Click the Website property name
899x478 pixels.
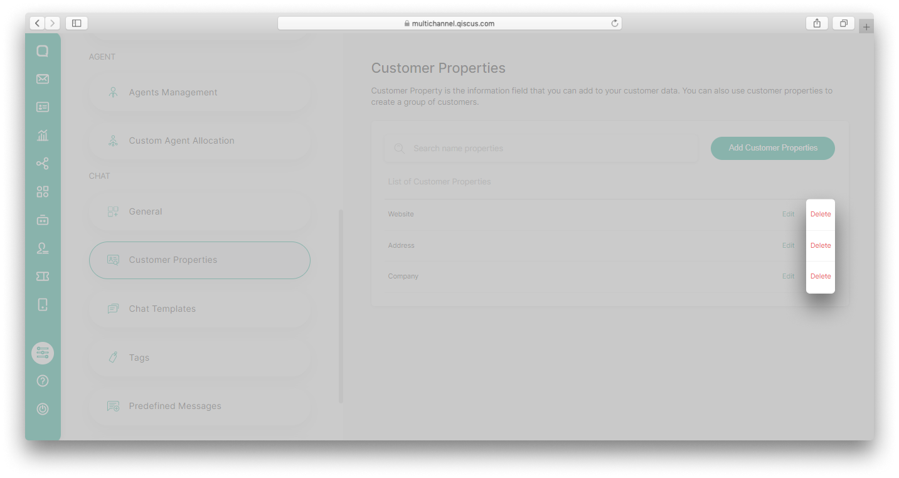click(x=401, y=214)
